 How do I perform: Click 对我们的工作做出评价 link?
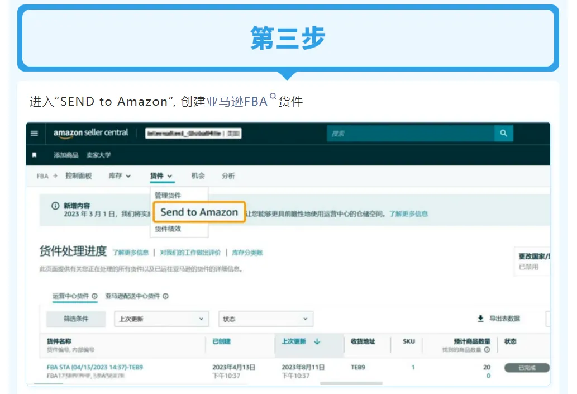190,253
